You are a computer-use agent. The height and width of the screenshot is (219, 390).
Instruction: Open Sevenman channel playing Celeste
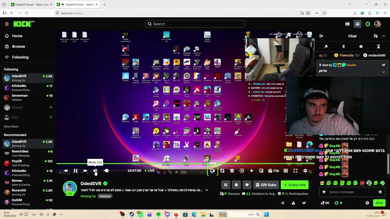click(28, 98)
